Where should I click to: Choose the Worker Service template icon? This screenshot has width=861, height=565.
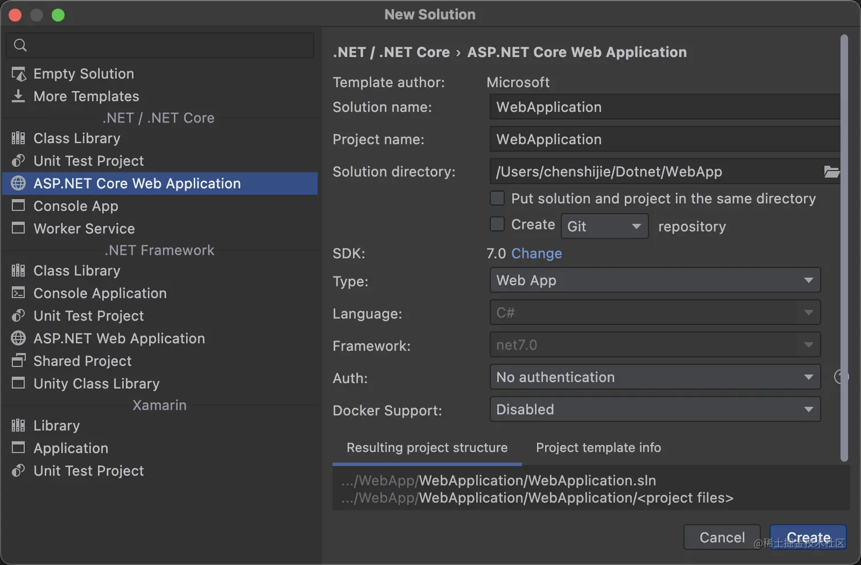pos(19,228)
